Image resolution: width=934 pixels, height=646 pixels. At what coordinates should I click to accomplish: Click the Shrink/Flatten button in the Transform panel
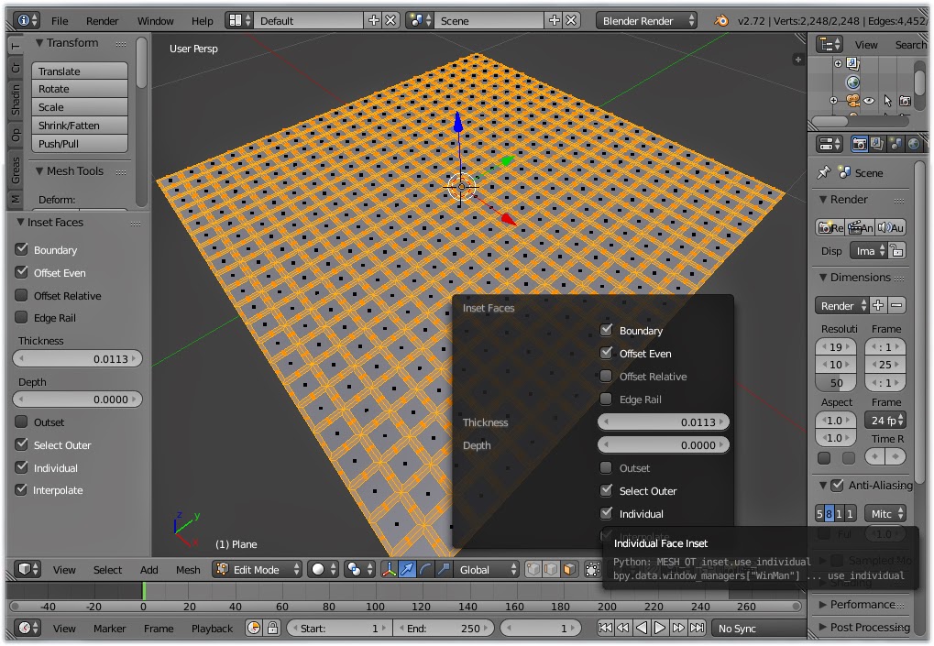tap(79, 125)
